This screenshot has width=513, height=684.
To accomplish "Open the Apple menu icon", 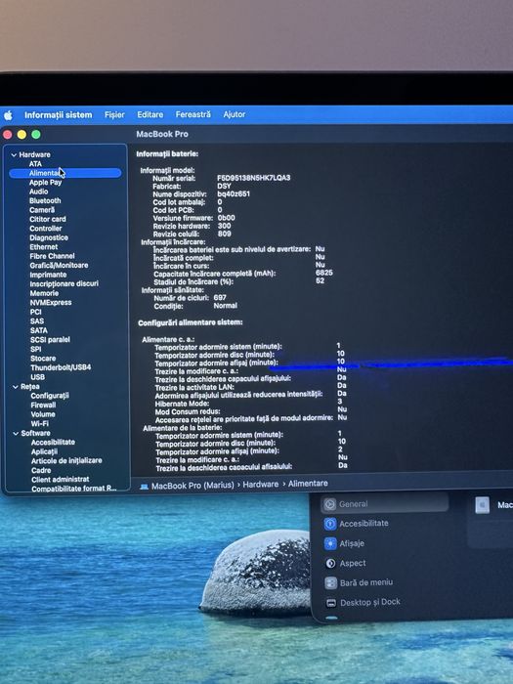I will pyautogui.click(x=8, y=115).
